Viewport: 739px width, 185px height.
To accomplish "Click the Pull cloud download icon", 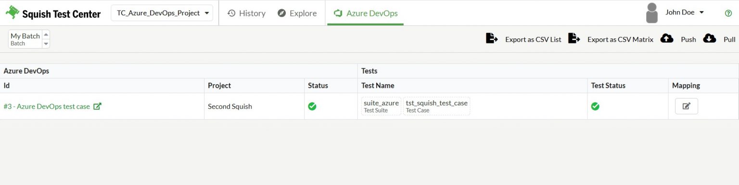I will click(710, 38).
